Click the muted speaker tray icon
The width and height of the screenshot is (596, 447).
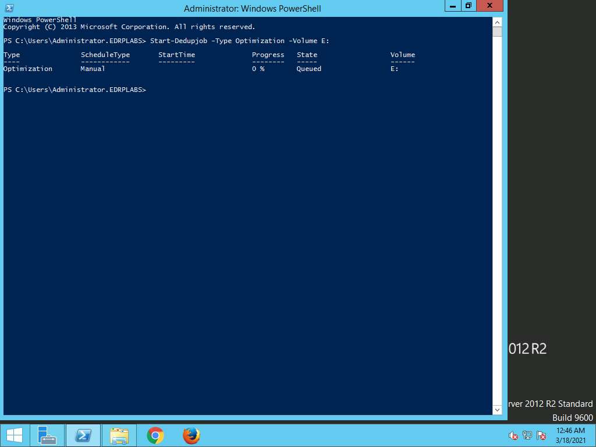[513, 435]
